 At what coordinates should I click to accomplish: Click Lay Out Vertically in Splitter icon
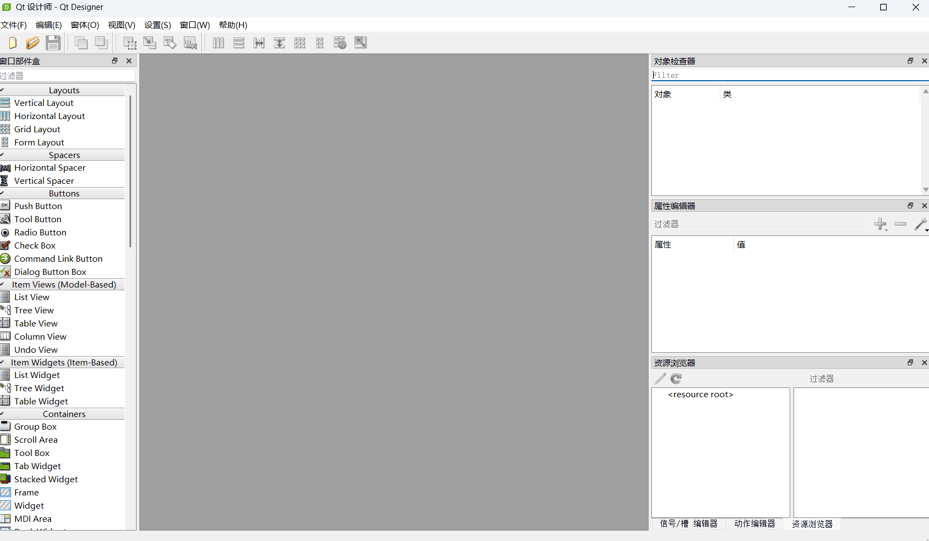click(x=279, y=43)
